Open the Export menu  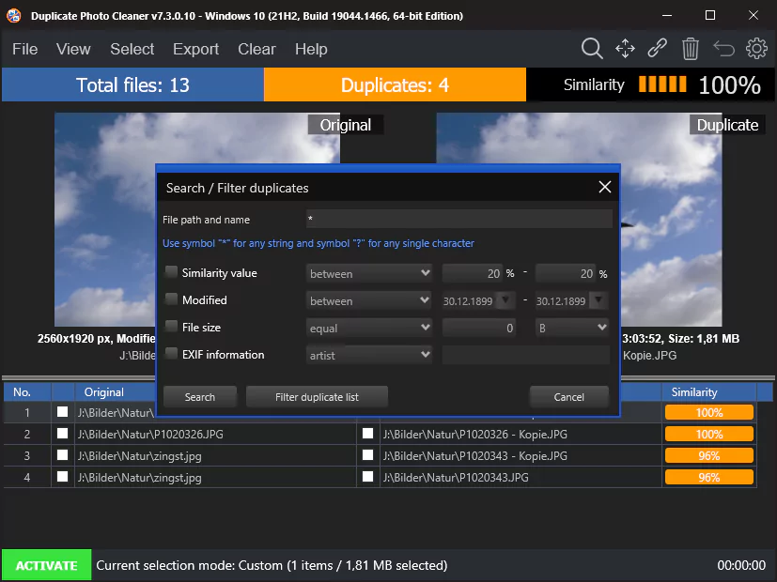click(195, 49)
